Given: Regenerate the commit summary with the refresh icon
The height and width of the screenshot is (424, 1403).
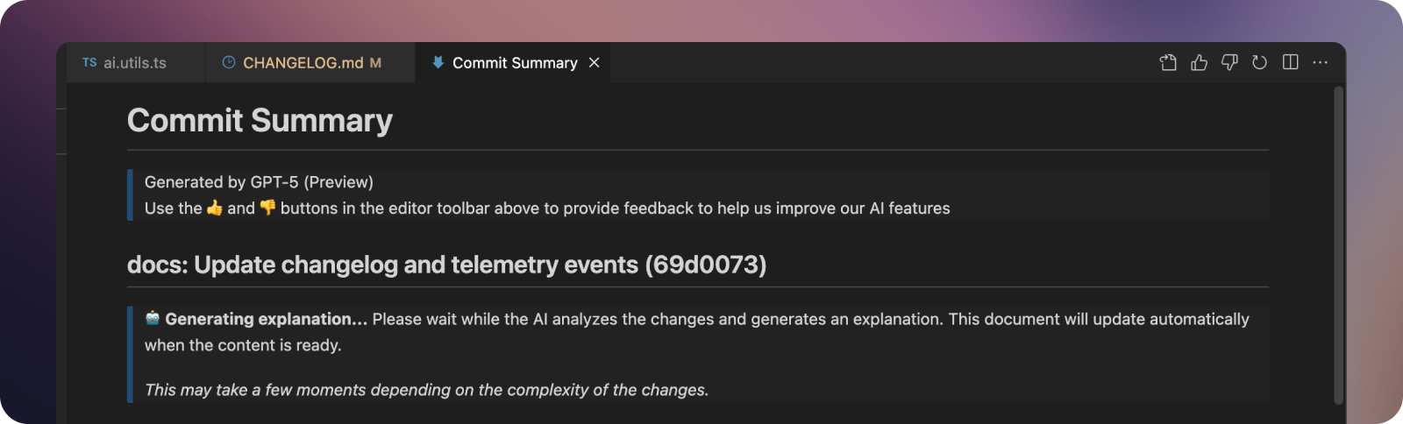Looking at the screenshot, I should pyautogui.click(x=1259, y=62).
